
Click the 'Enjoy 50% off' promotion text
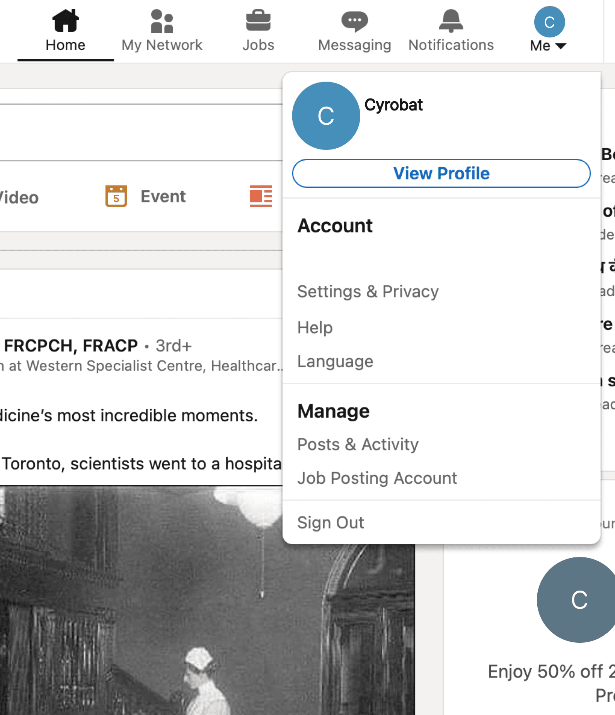[x=552, y=672]
